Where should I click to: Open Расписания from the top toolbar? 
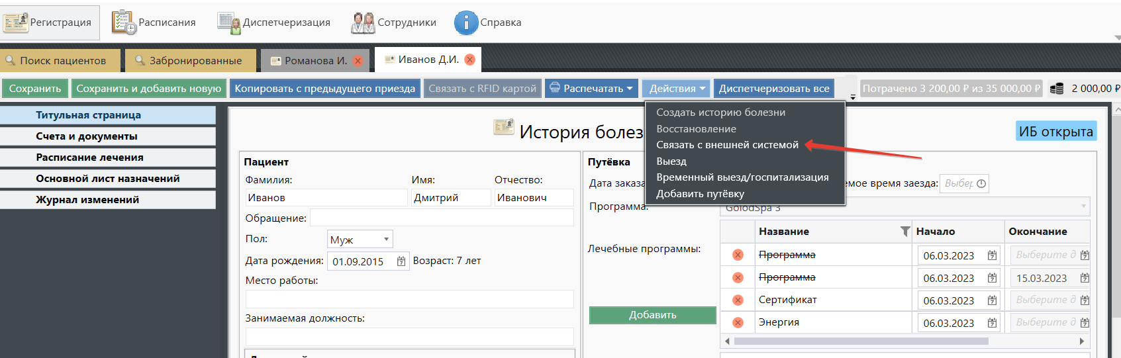point(124,22)
